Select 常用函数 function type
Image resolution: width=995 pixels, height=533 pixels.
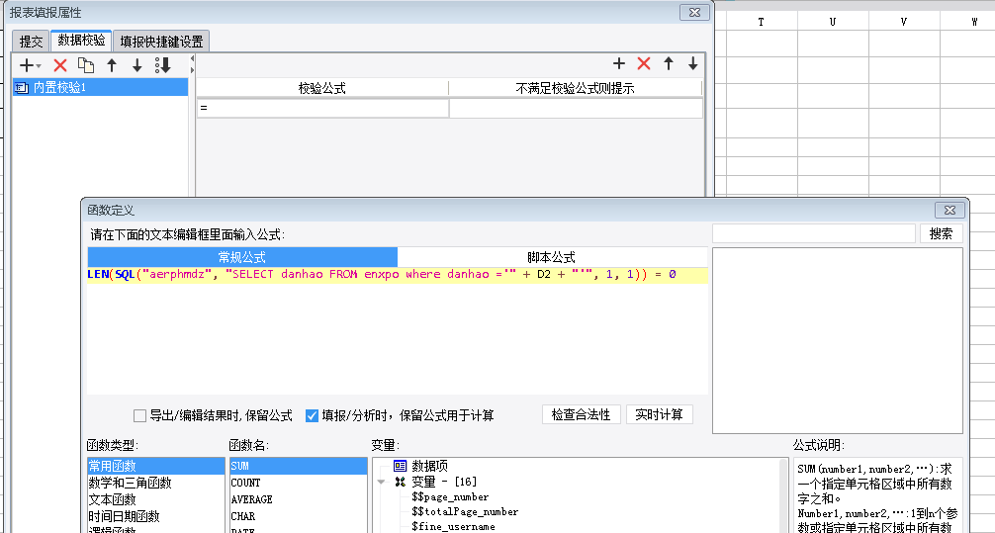[155, 467]
